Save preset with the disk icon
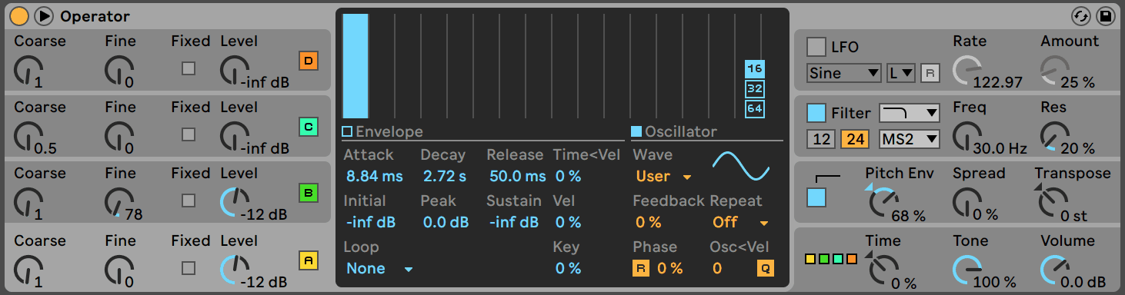This screenshot has height=295, width=1125. tap(1105, 15)
